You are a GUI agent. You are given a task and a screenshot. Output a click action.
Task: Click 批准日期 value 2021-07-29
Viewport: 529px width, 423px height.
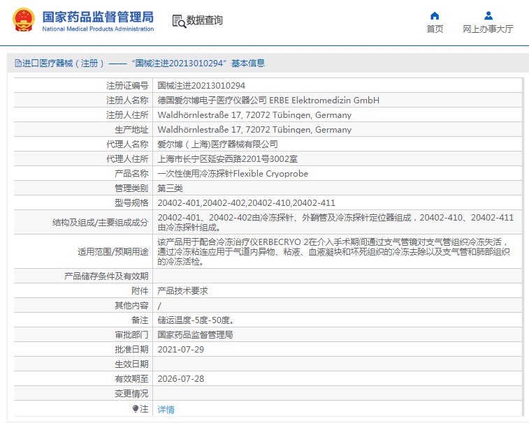[x=181, y=350]
